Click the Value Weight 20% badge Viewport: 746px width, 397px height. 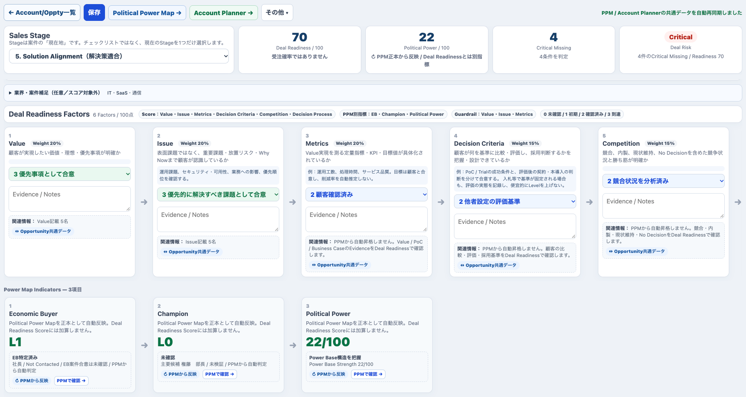click(x=47, y=143)
